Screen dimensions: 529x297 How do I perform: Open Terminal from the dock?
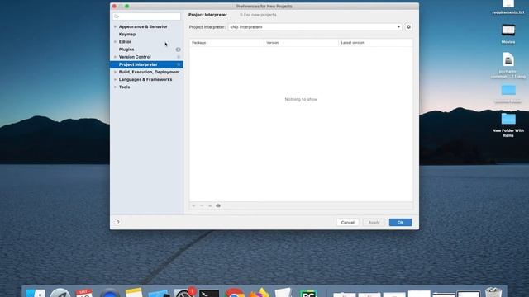209,294
